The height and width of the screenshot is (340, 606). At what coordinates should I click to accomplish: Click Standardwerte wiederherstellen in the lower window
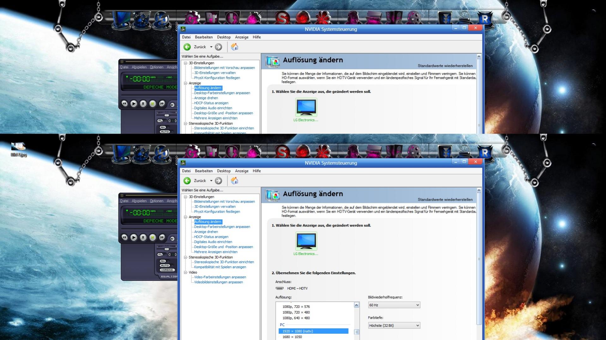pyautogui.click(x=445, y=199)
